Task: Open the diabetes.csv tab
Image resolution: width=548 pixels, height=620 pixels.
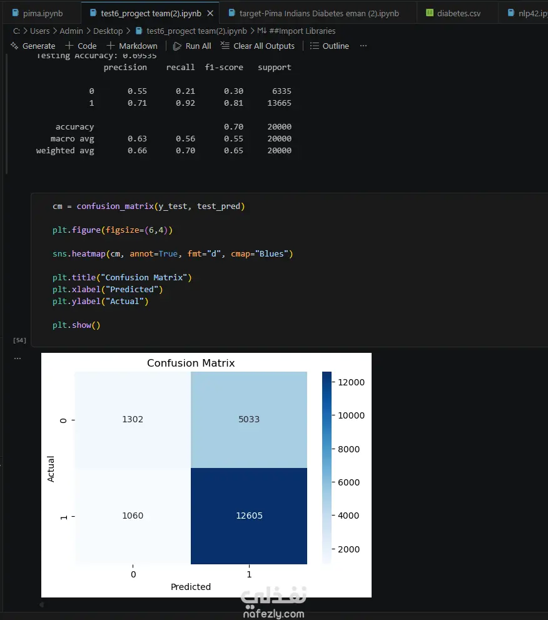Action: 459,13
